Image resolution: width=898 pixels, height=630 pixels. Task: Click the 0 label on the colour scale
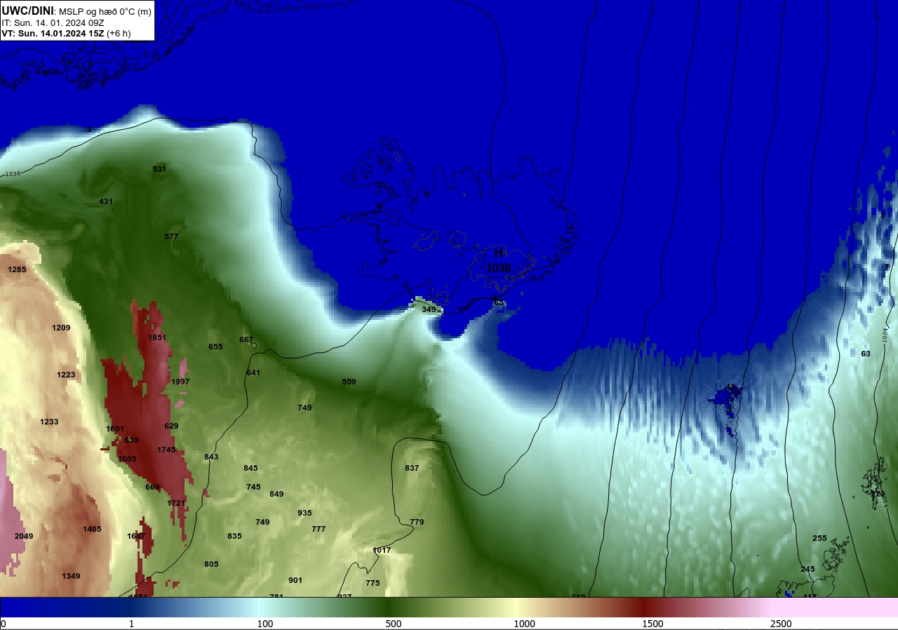tap(4, 624)
